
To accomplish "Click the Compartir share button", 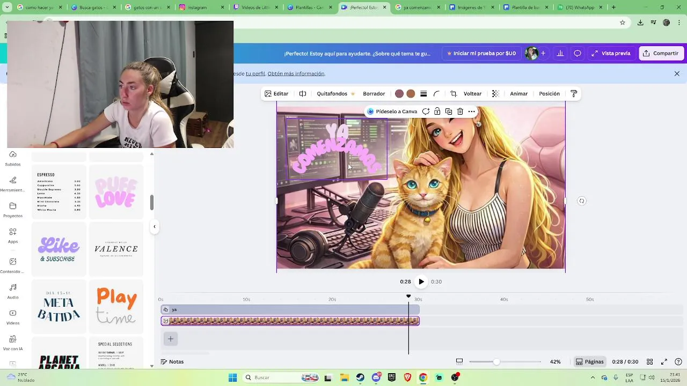I will (661, 54).
